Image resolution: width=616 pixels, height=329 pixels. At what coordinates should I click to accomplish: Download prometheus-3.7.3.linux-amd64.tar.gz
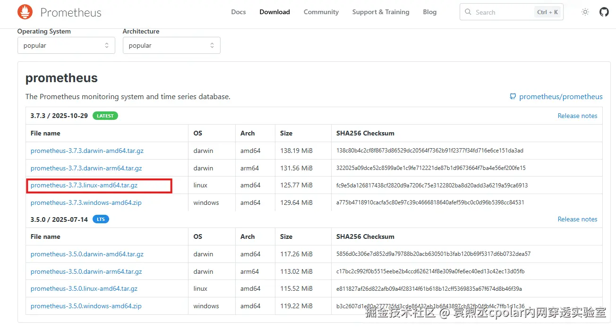click(84, 185)
